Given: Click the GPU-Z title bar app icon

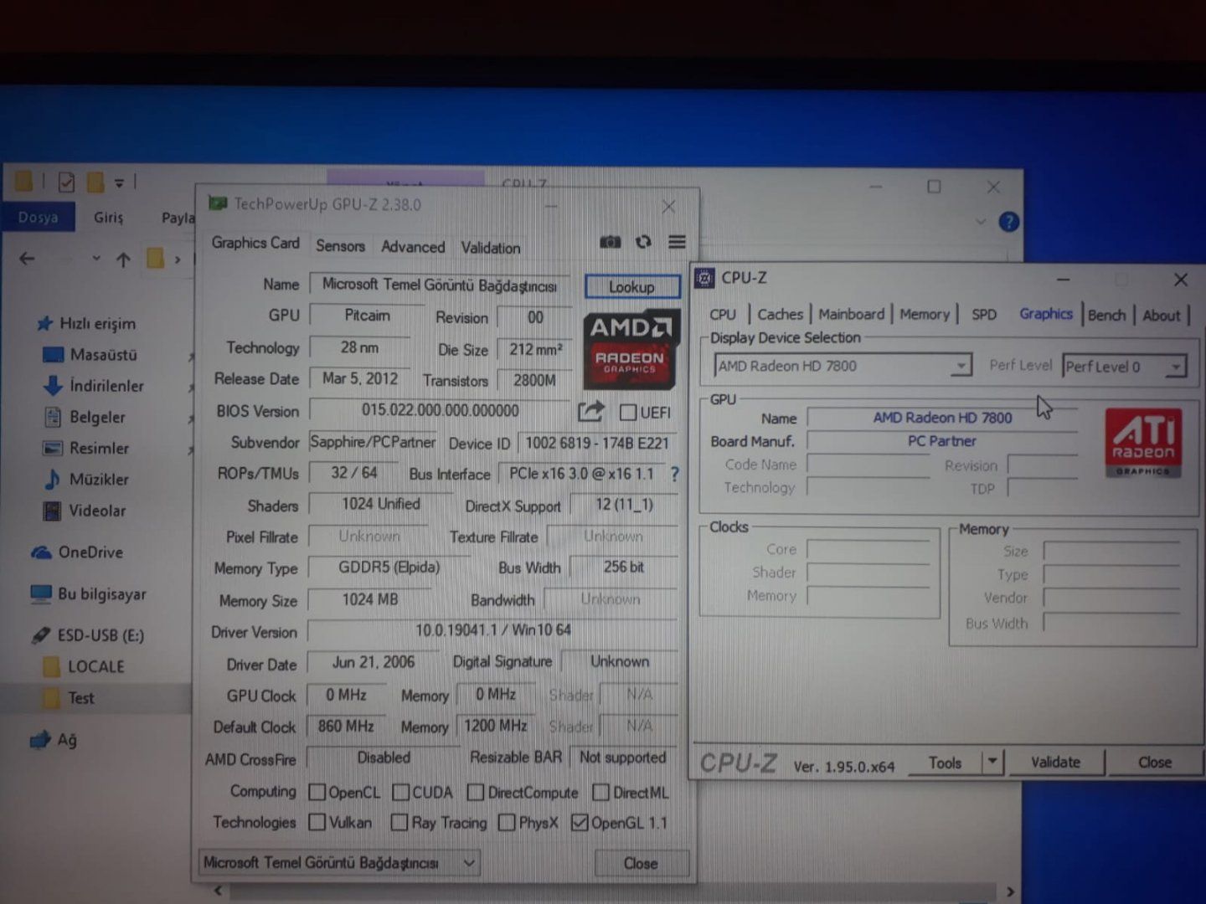Looking at the screenshot, I should [218, 203].
